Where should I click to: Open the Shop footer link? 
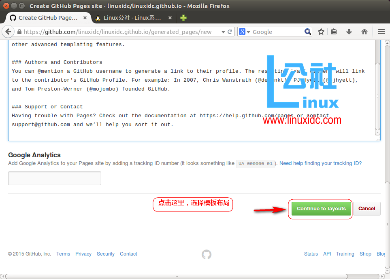pyautogui.click(x=365, y=254)
